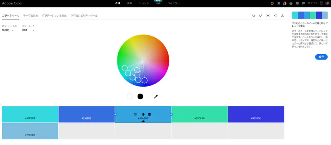Select the white background circle
This screenshot has height=145, width=331.
[x=130, y=96]
